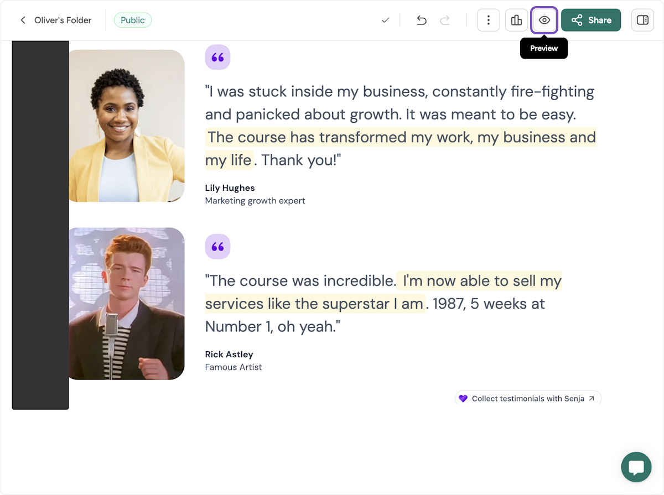Click the quote icon above Lily's testimonial

[x=217, y=58]
